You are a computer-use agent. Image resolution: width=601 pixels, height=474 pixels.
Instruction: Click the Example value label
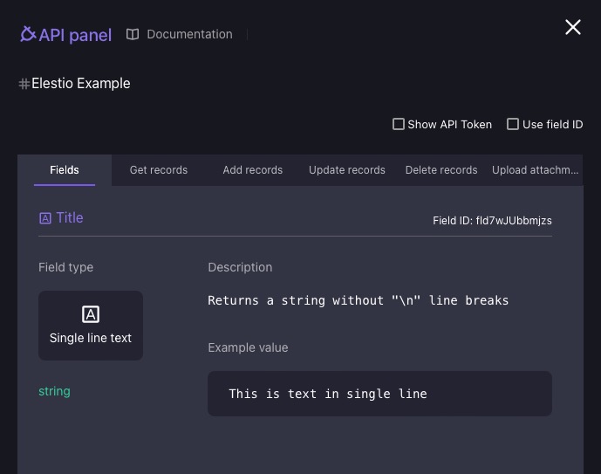248,347
